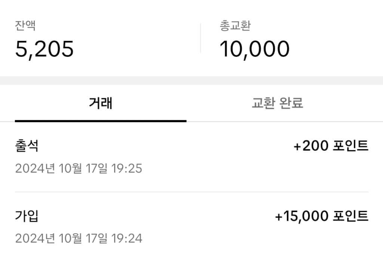Click the 10,000 total exchange value
The height and width of the screenshot is (260, 383).
point(254,47)
